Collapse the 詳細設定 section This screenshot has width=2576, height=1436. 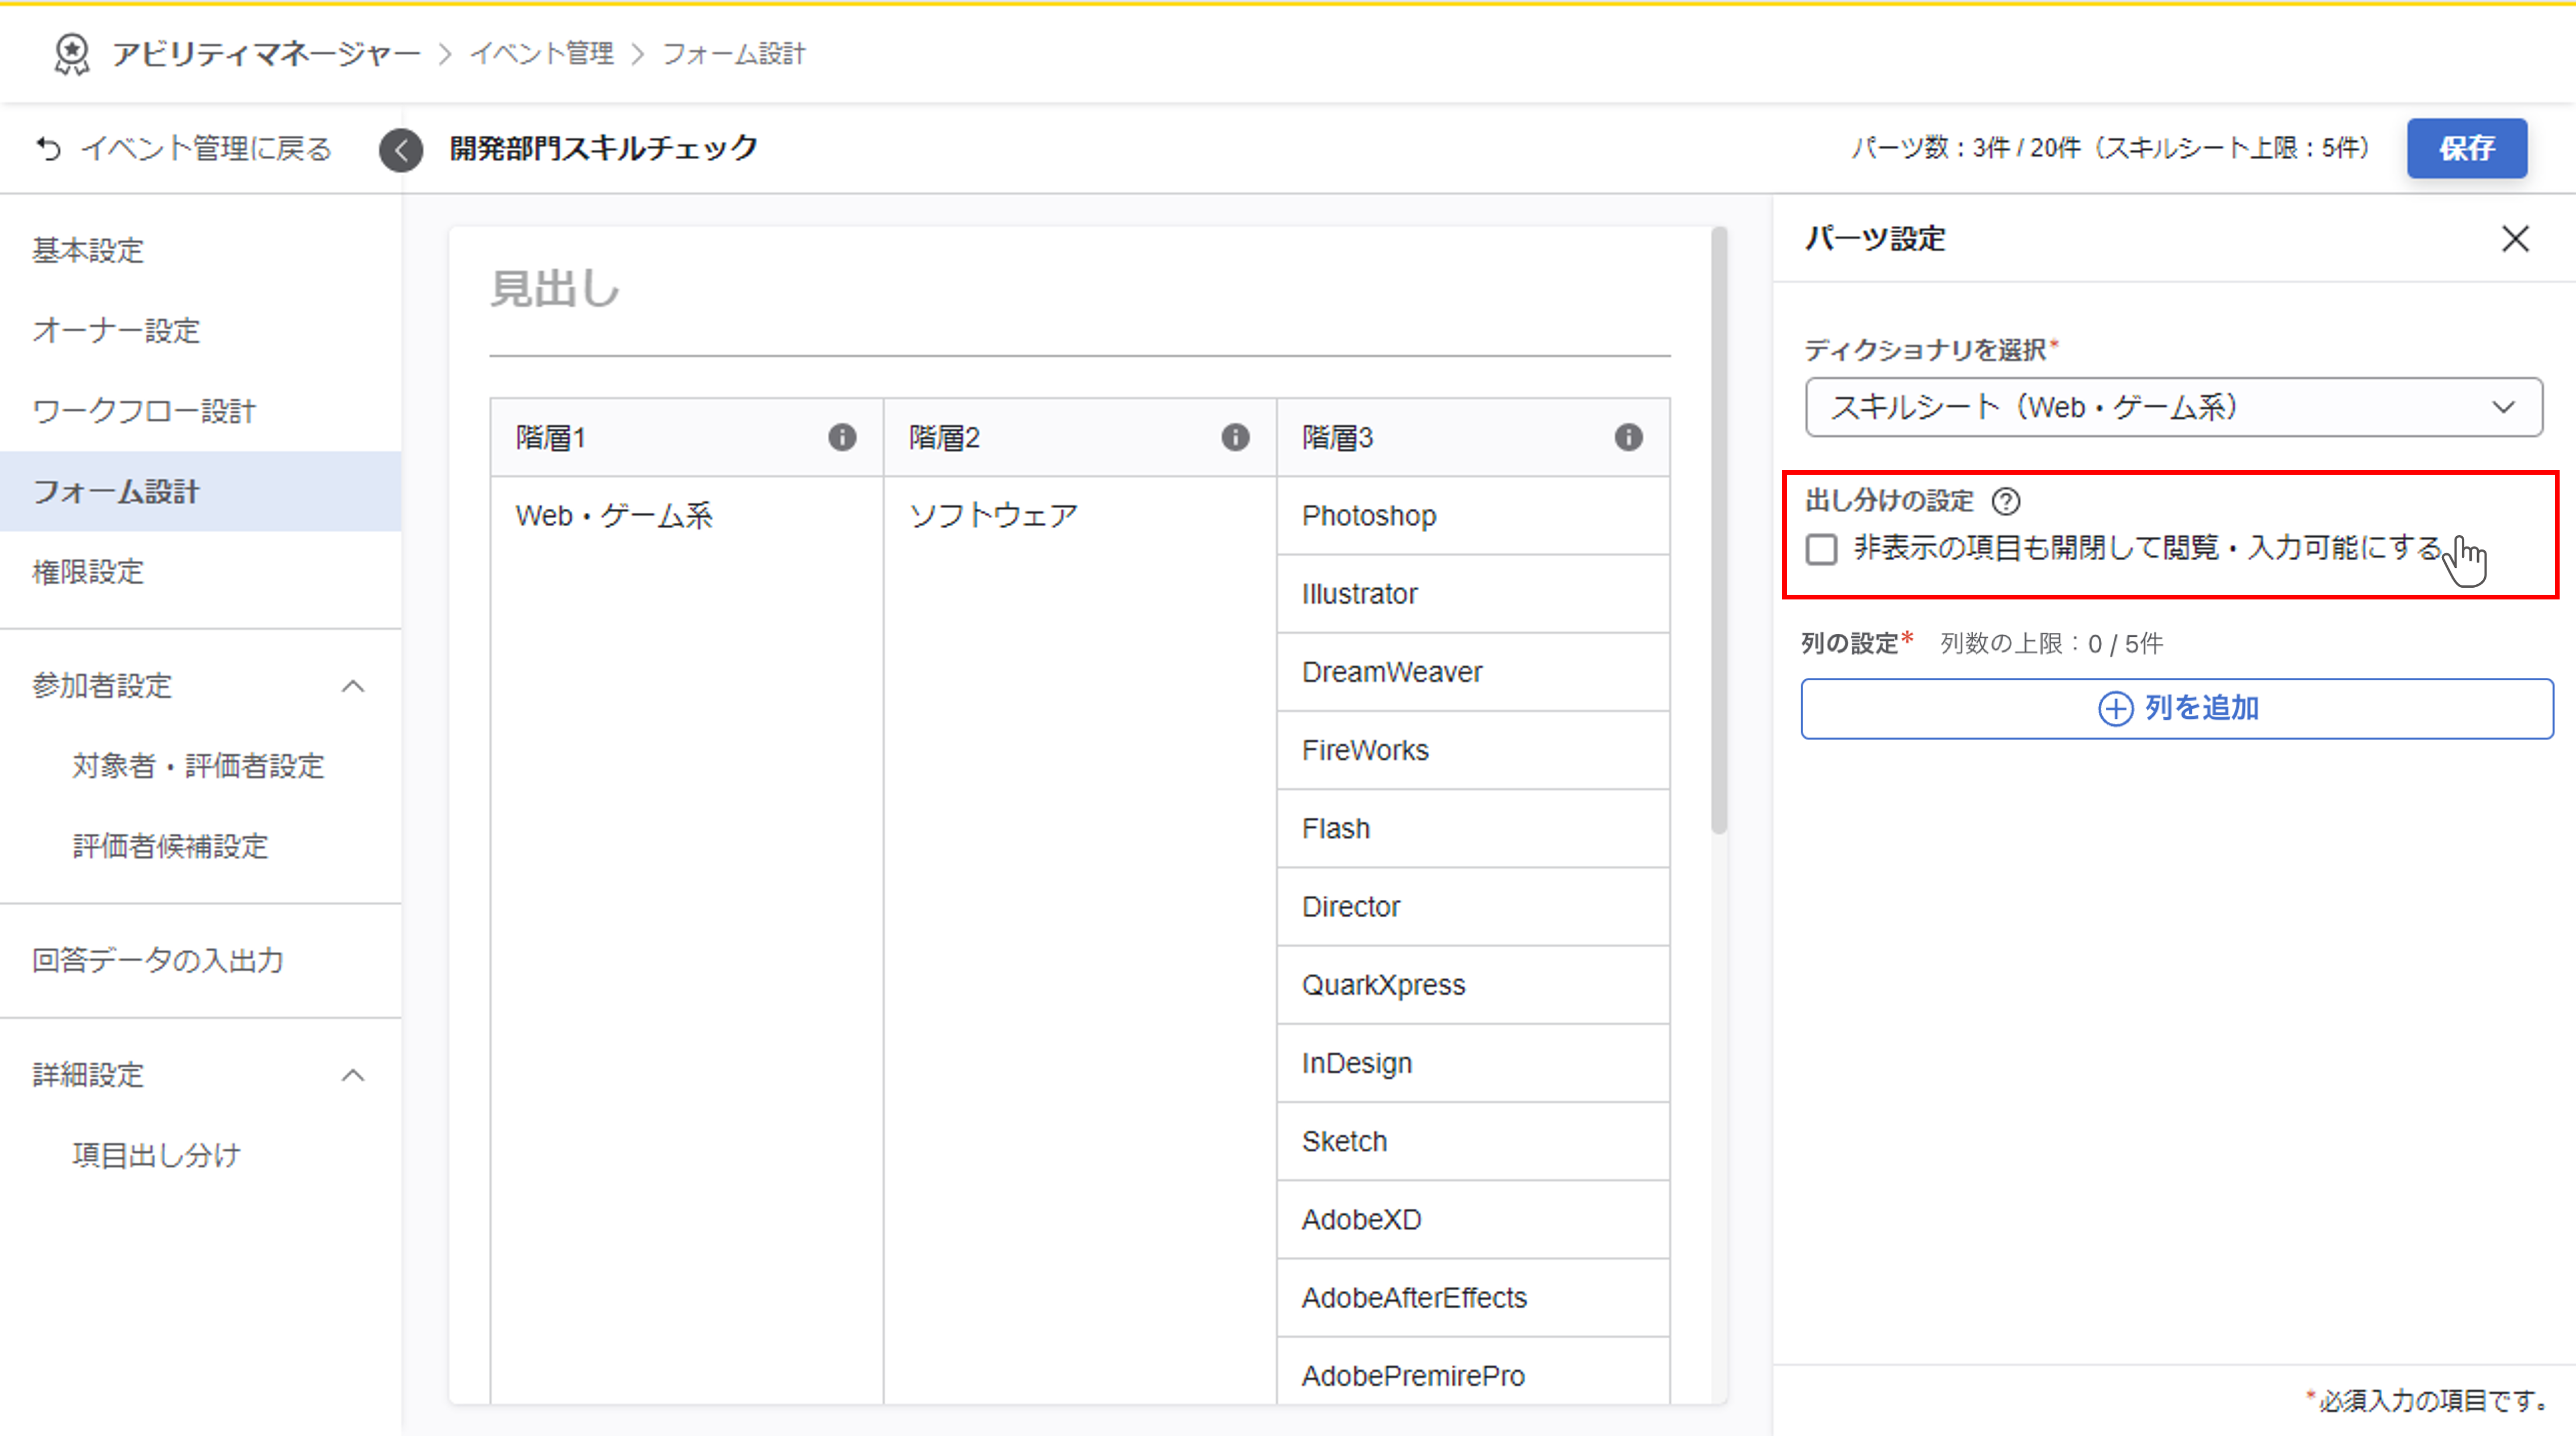pos(353,1075)
